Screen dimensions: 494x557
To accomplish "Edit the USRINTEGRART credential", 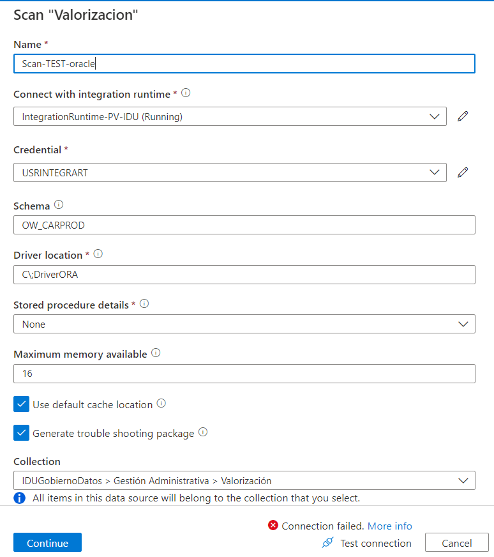I will [x=463, y=172].
